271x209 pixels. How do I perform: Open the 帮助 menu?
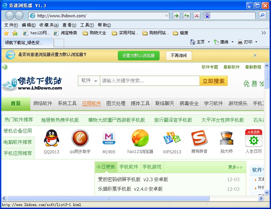pos(104,25)
